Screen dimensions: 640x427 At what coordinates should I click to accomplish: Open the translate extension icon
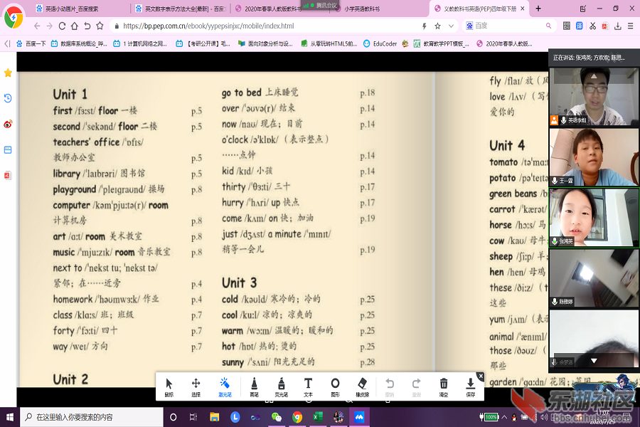tap(579, 26)
